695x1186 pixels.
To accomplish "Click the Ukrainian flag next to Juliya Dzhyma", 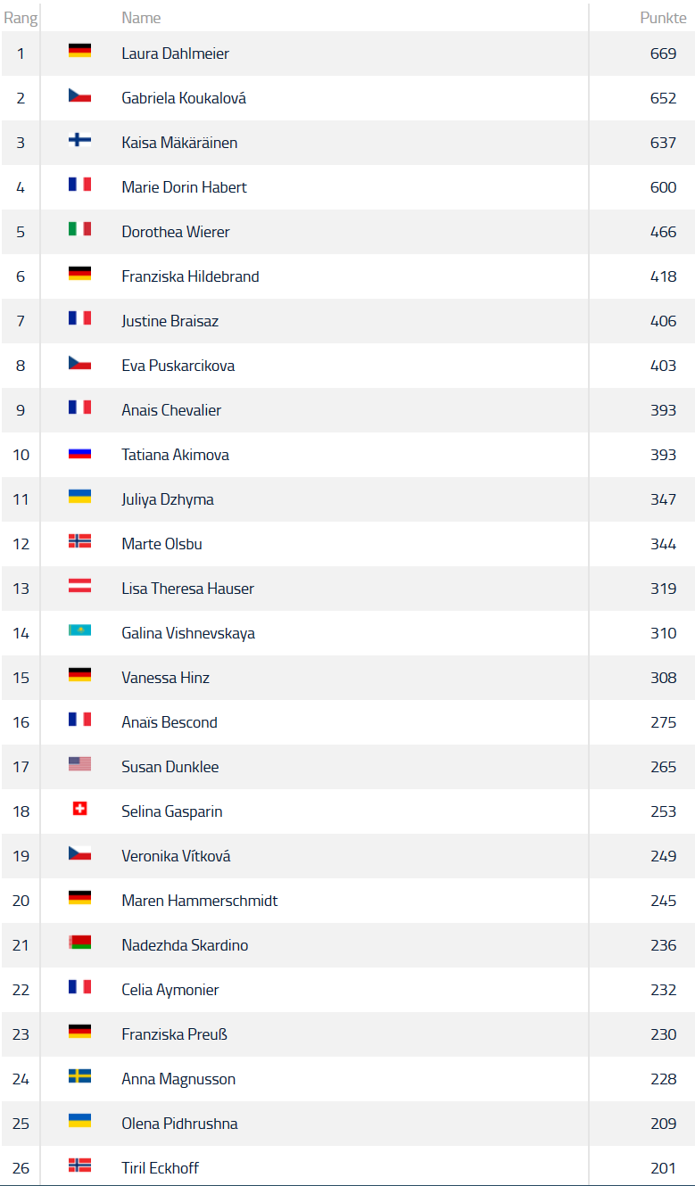I will click(79, 497).
